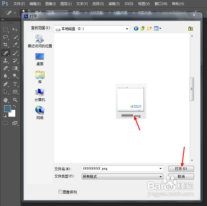The width and height of the screenshot is (207, 206).
Task: Select the Path Selection tool
Action: (5, 92)
